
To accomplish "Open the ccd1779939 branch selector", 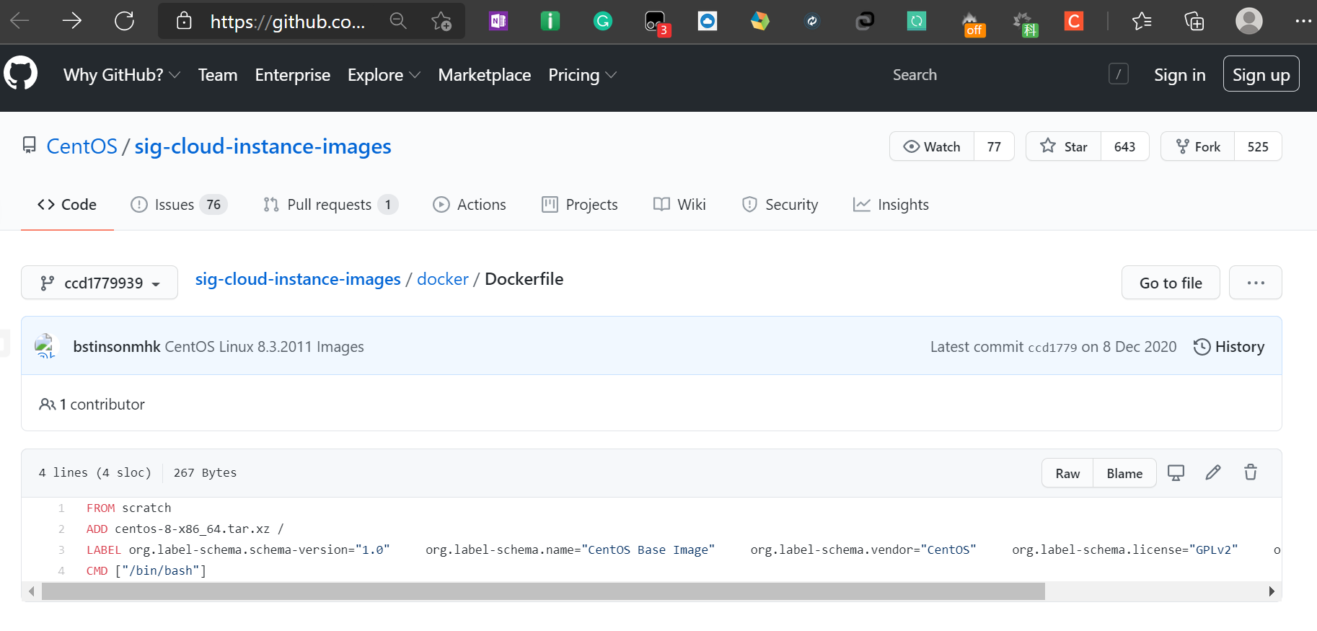I will point(100,283).
